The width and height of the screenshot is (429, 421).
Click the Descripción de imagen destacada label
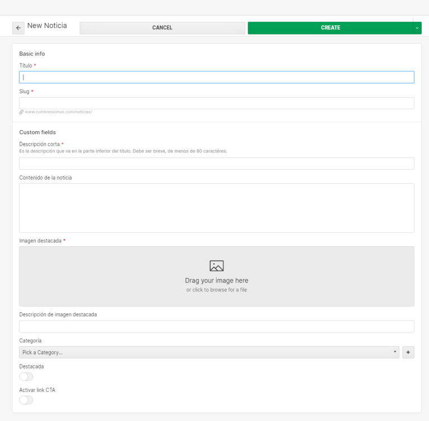tap(58, 314)
